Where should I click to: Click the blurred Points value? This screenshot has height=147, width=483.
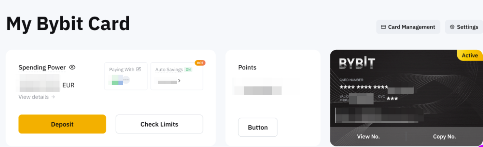pos(258,90)
